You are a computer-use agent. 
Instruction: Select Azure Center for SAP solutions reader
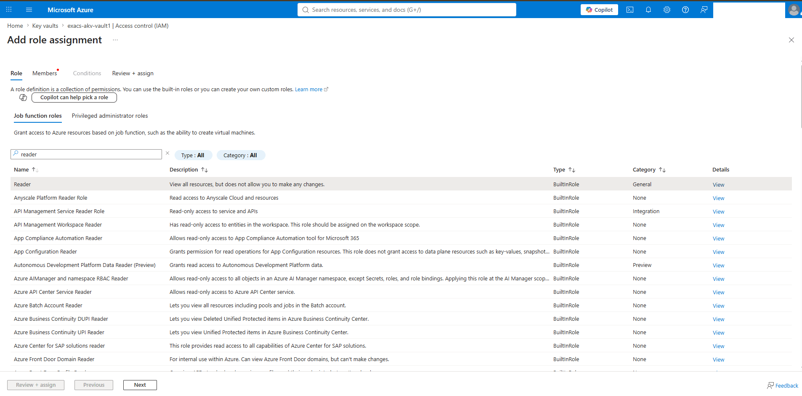(401, 346)
